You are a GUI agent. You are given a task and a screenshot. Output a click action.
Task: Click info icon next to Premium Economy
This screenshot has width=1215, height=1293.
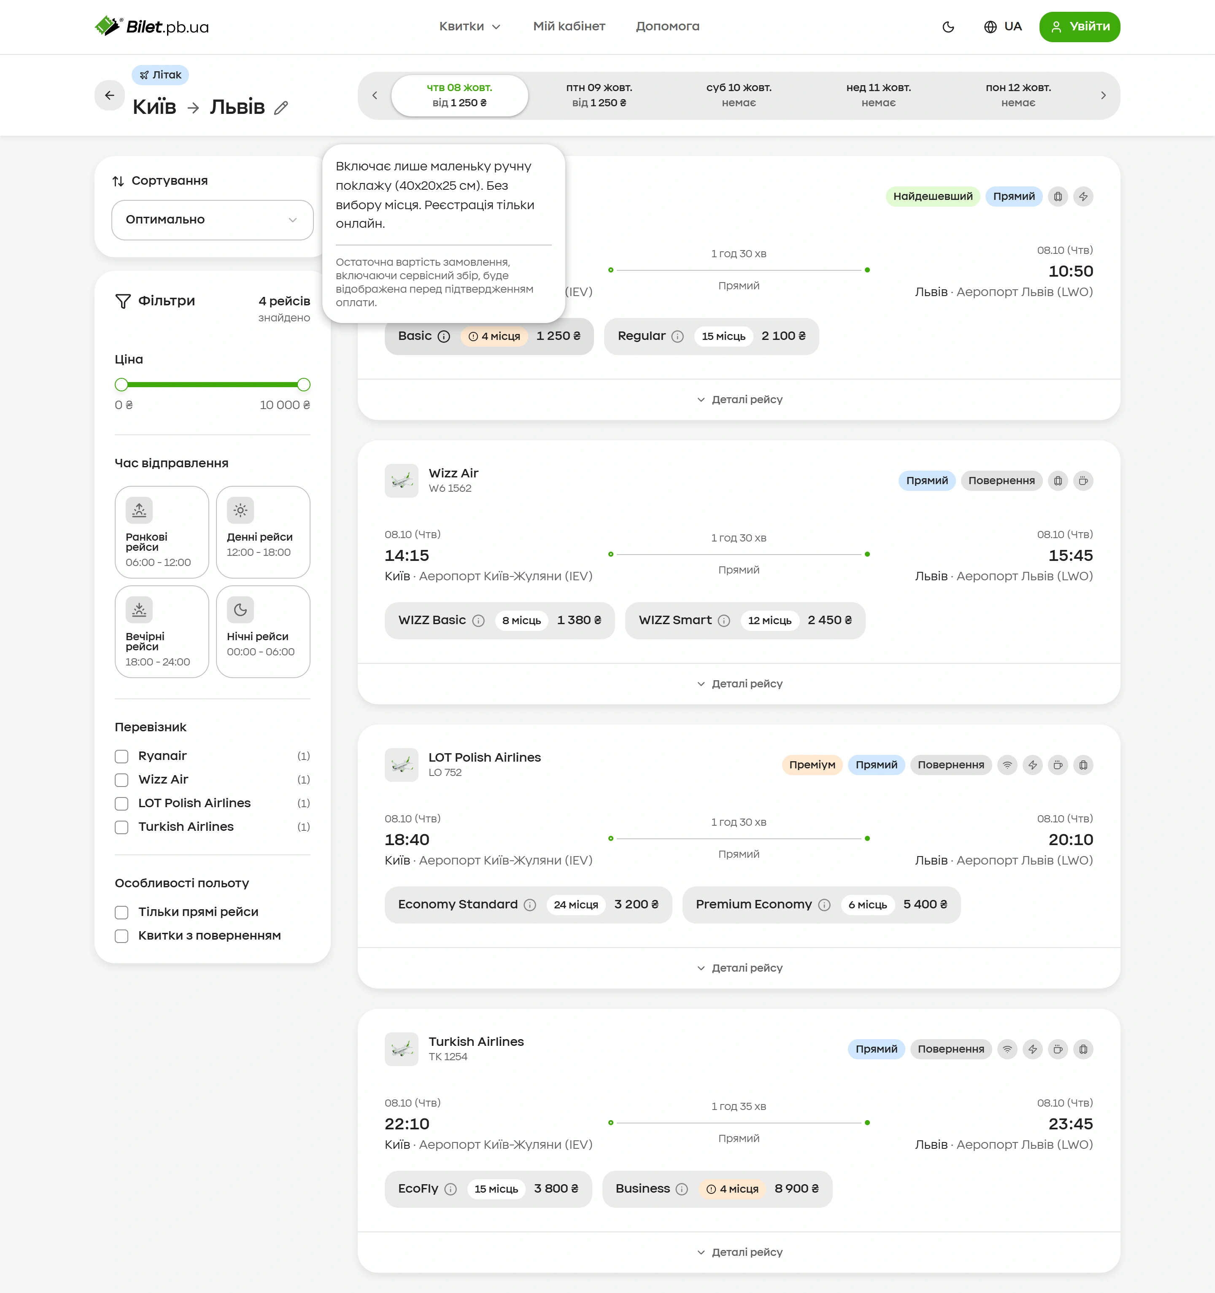(x=824, y=905)
